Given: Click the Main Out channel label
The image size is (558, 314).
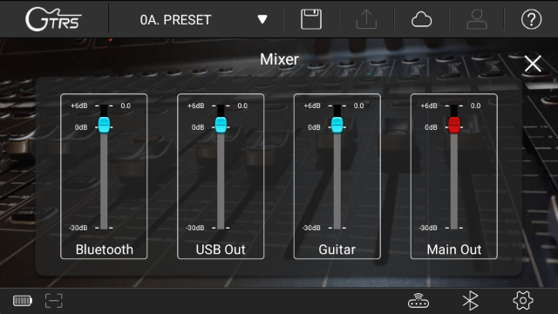Looking at the screenshot, I should coord(454,249).
